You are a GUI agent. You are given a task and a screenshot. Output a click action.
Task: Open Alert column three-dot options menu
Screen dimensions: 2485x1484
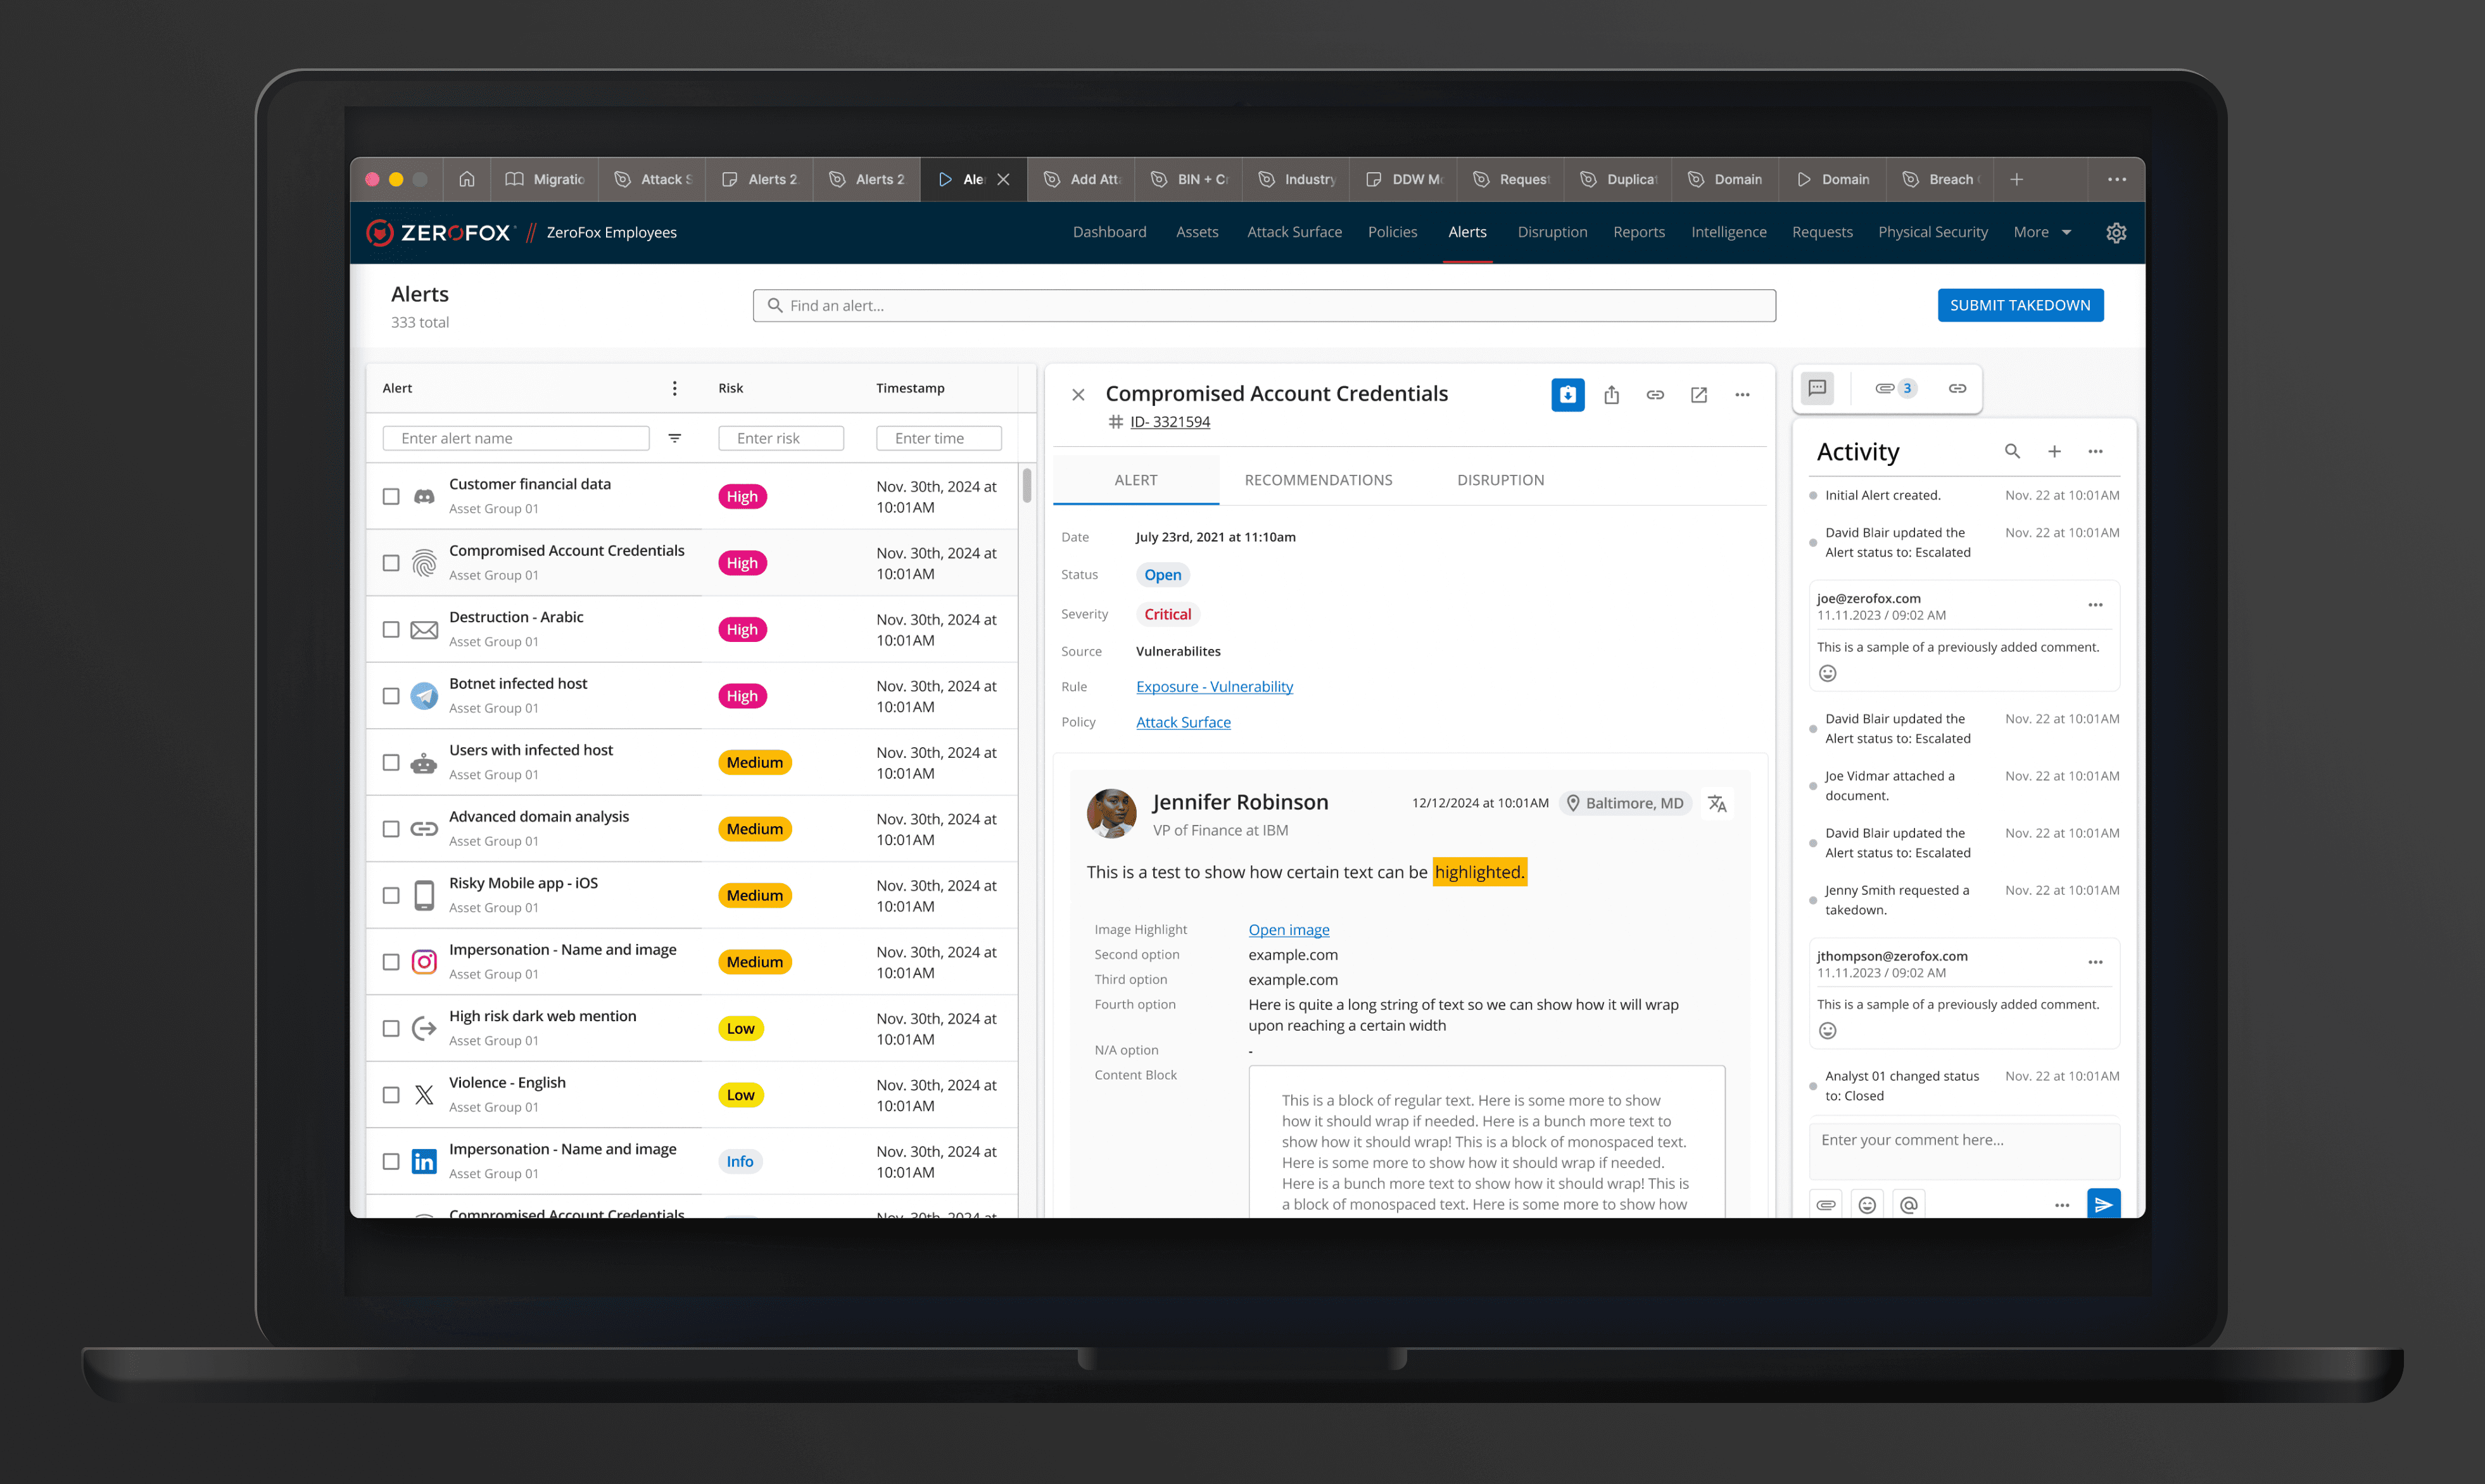(x=674, y=388)
